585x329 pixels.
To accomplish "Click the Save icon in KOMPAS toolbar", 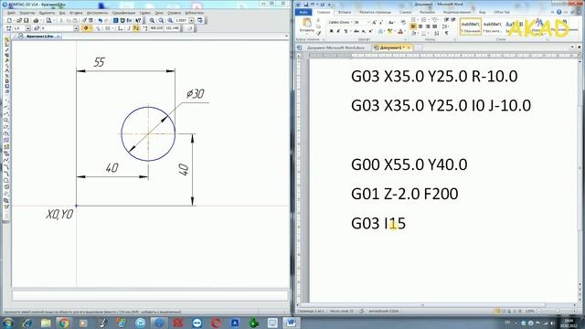I will (x=27, y=20).
